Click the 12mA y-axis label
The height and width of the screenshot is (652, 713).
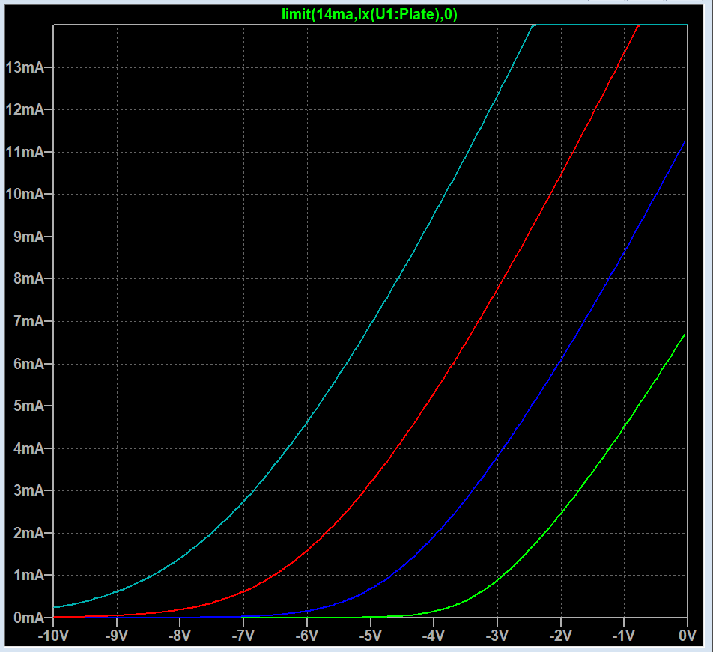25,109
